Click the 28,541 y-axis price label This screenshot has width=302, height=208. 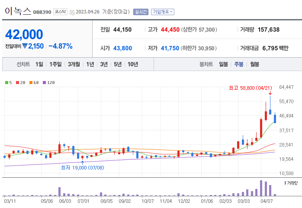point(286,145)
